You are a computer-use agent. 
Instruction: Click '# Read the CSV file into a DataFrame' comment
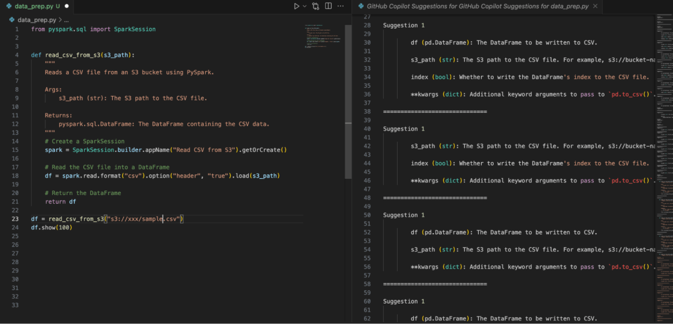click(107, 167)
